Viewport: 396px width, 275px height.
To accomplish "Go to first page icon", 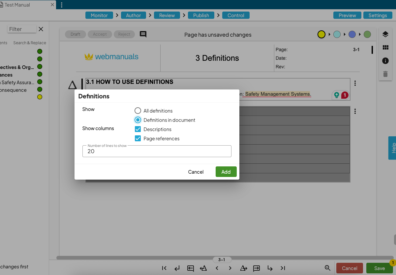I will point(164,268).
